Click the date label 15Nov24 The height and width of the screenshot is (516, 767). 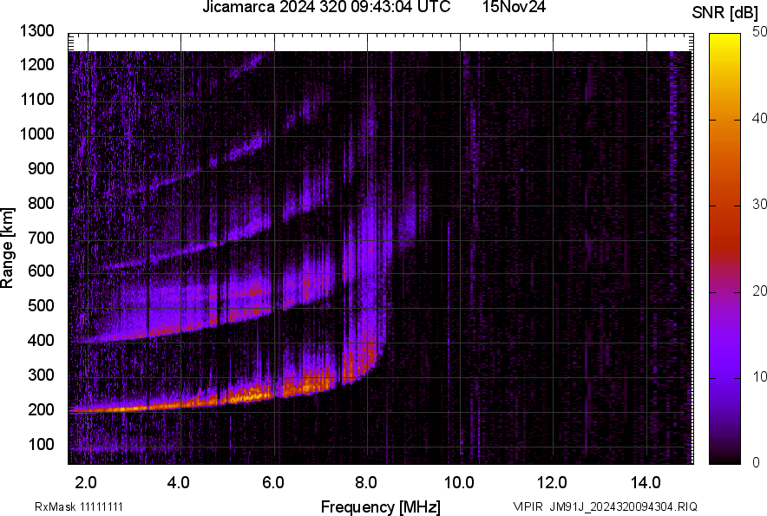(x=513, y=10)
